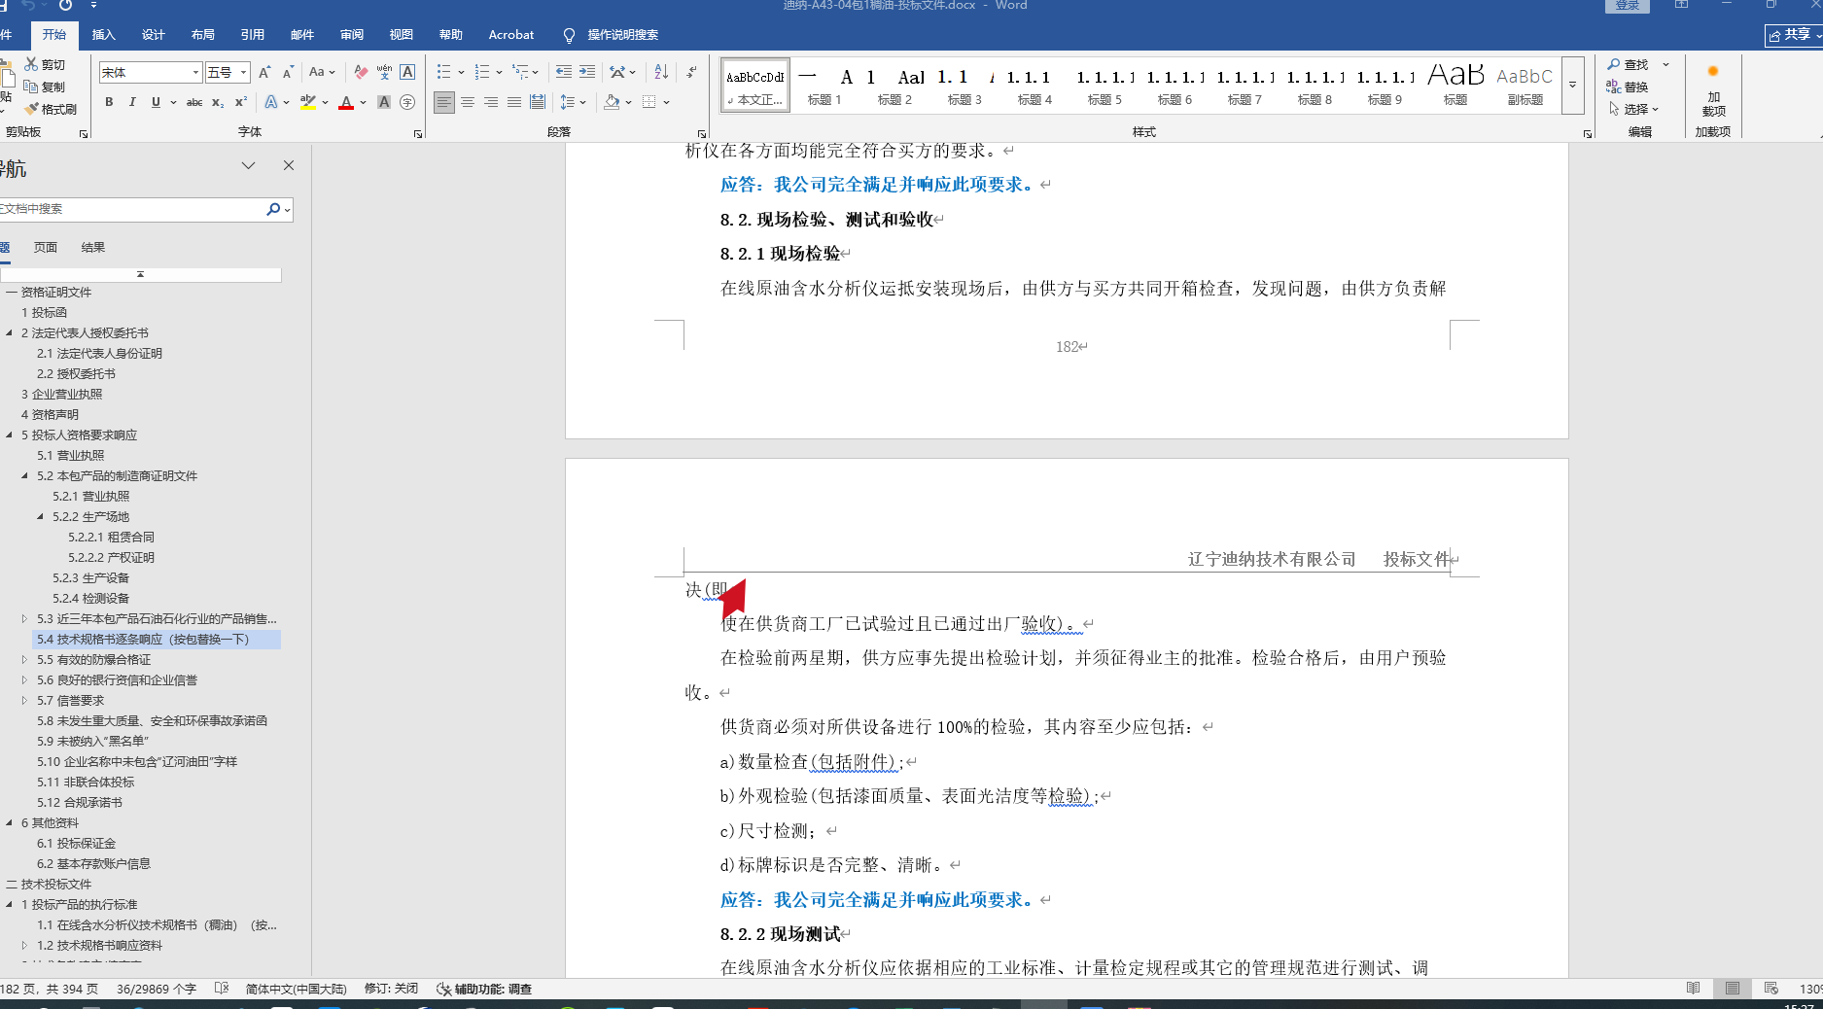The height and width of the screenshot is (1009, 1823).
Task: Click the 共享 share button
Action: pos(1790,35)
